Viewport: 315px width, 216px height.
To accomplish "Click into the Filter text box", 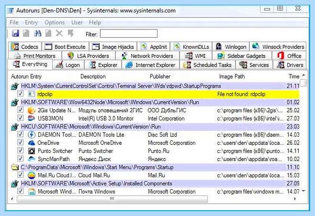I will pyautogui.click(x=129, y=34).
